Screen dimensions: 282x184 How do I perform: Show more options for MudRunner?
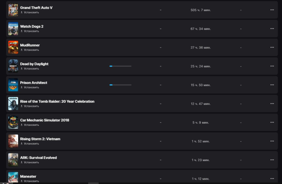272,47
